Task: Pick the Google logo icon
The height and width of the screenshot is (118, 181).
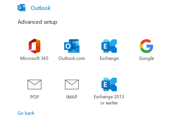Action: 146,46
